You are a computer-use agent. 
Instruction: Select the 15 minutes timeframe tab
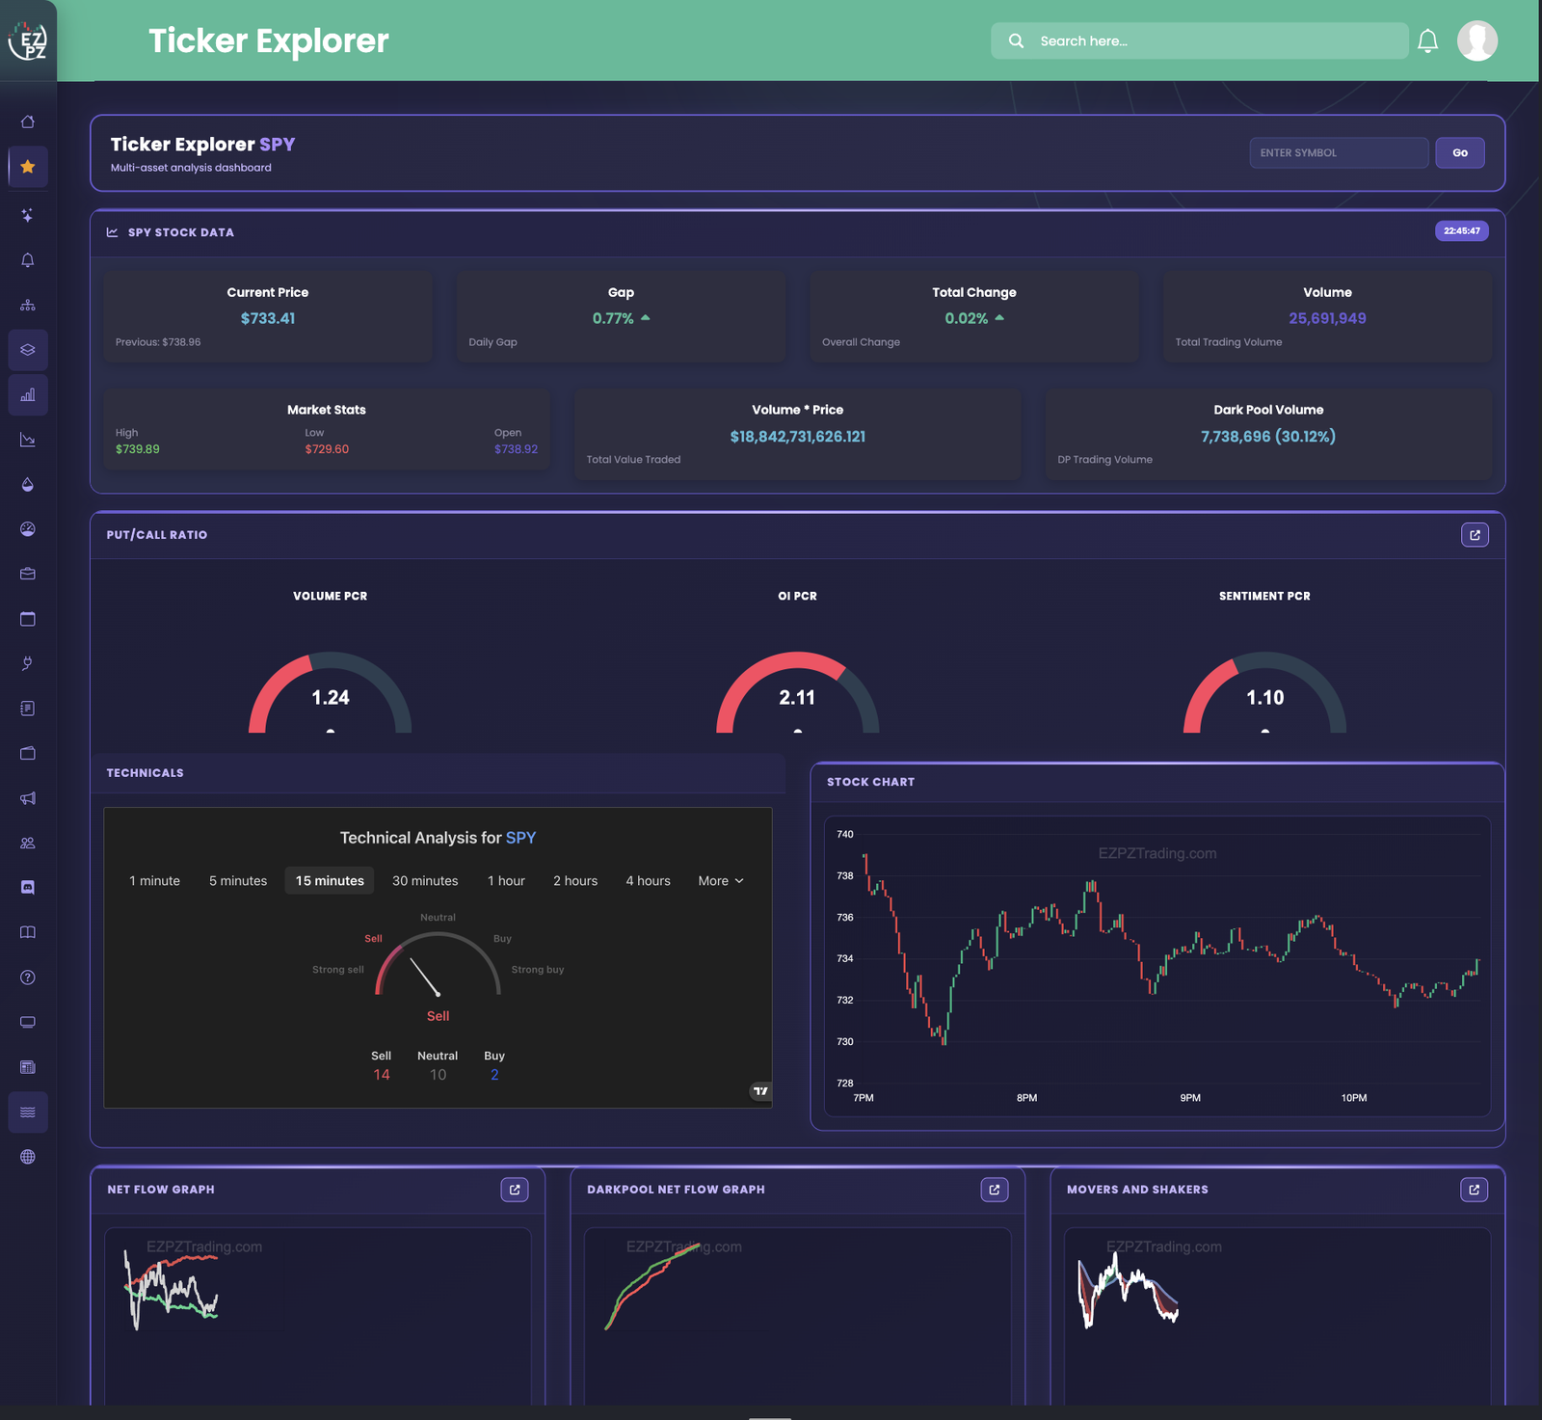point(330,881)
